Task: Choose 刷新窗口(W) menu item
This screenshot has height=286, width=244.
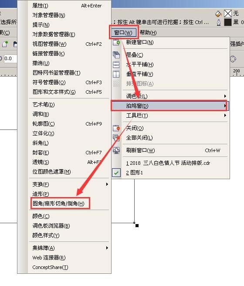Action: point(171,150)
